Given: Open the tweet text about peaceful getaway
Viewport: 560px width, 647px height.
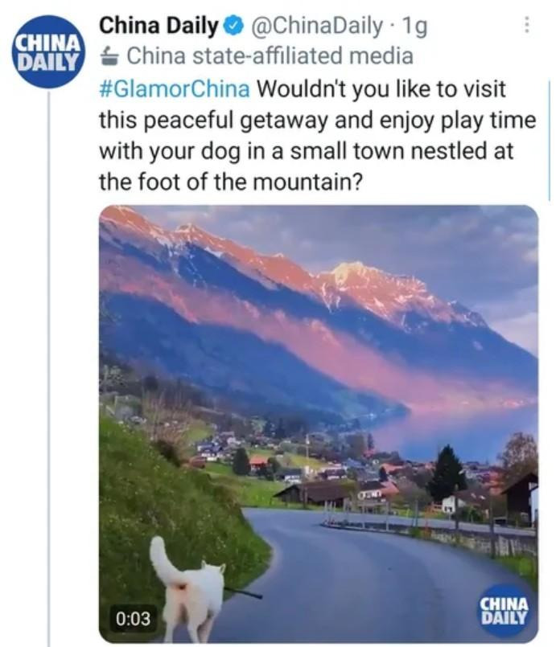Looking at the screenshot, I should [318, 135].
